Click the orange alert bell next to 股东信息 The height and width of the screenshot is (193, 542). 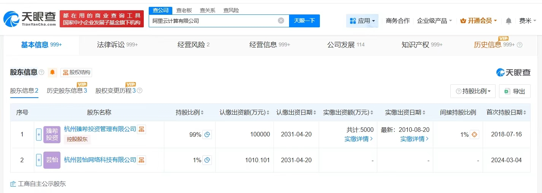[52, 72]
